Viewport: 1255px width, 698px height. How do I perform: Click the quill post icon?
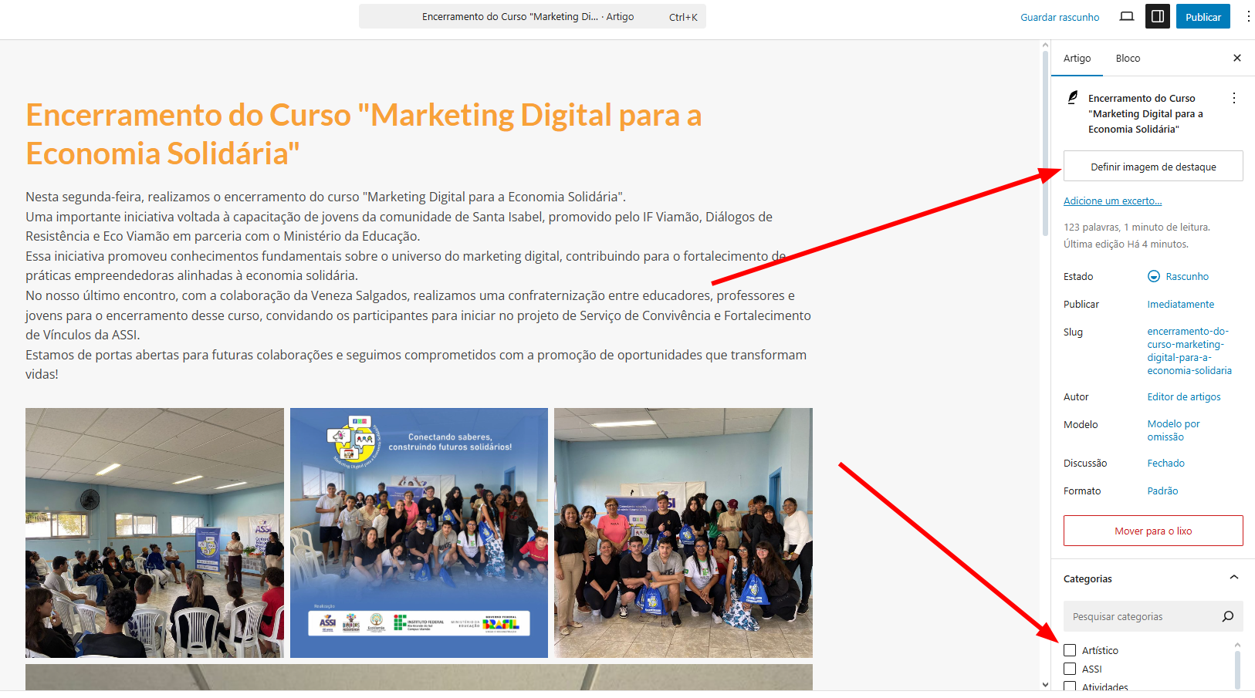[1072, 98]
